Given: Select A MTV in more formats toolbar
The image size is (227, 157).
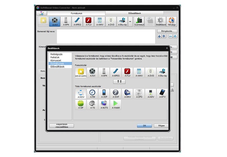Looking at the screenshot, I should coord(162,94).
